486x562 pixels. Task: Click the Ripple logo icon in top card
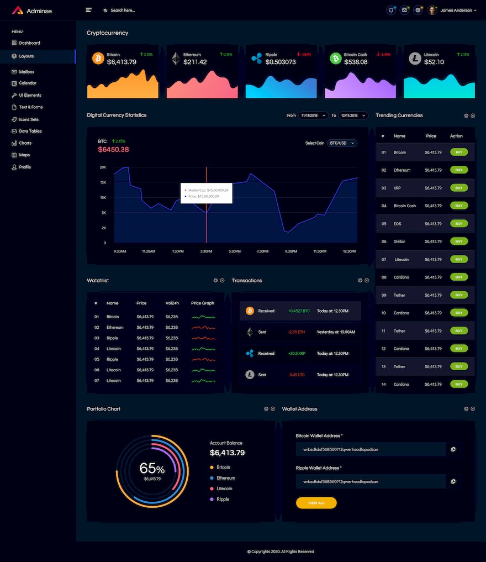click(x=256, y=59)
